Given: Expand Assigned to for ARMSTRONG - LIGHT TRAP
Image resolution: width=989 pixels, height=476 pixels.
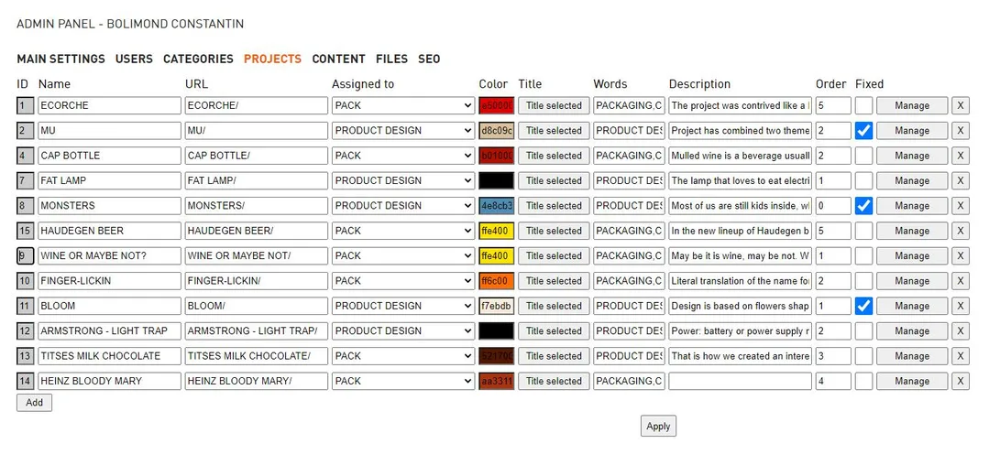Looking at the screenshot, I should click(403, 330).
